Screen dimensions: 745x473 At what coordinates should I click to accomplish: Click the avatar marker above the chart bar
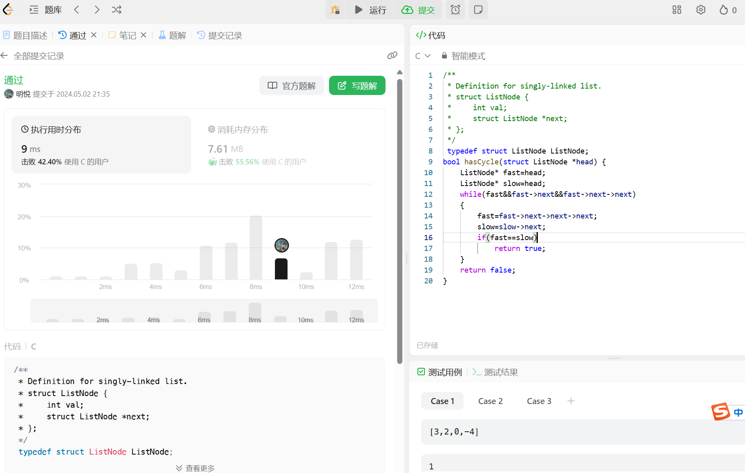point(282,245)
